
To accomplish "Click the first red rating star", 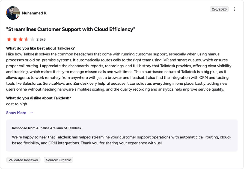I will [x=9, y=39].
